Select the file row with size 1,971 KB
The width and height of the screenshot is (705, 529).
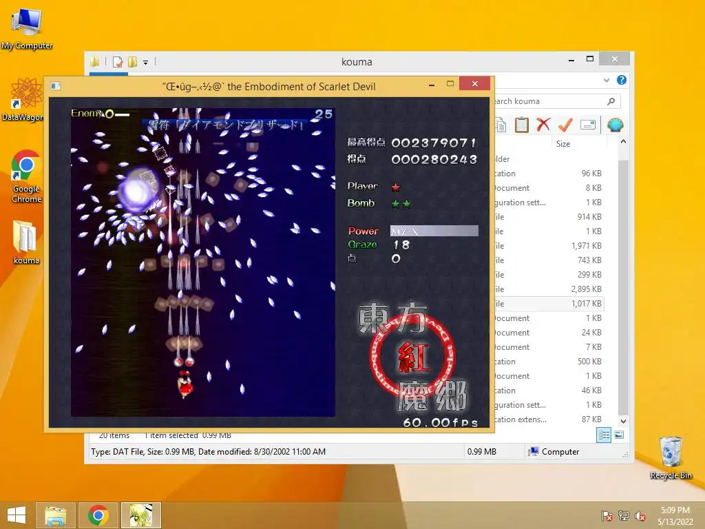pyautogui.click(x=549, y=246)
